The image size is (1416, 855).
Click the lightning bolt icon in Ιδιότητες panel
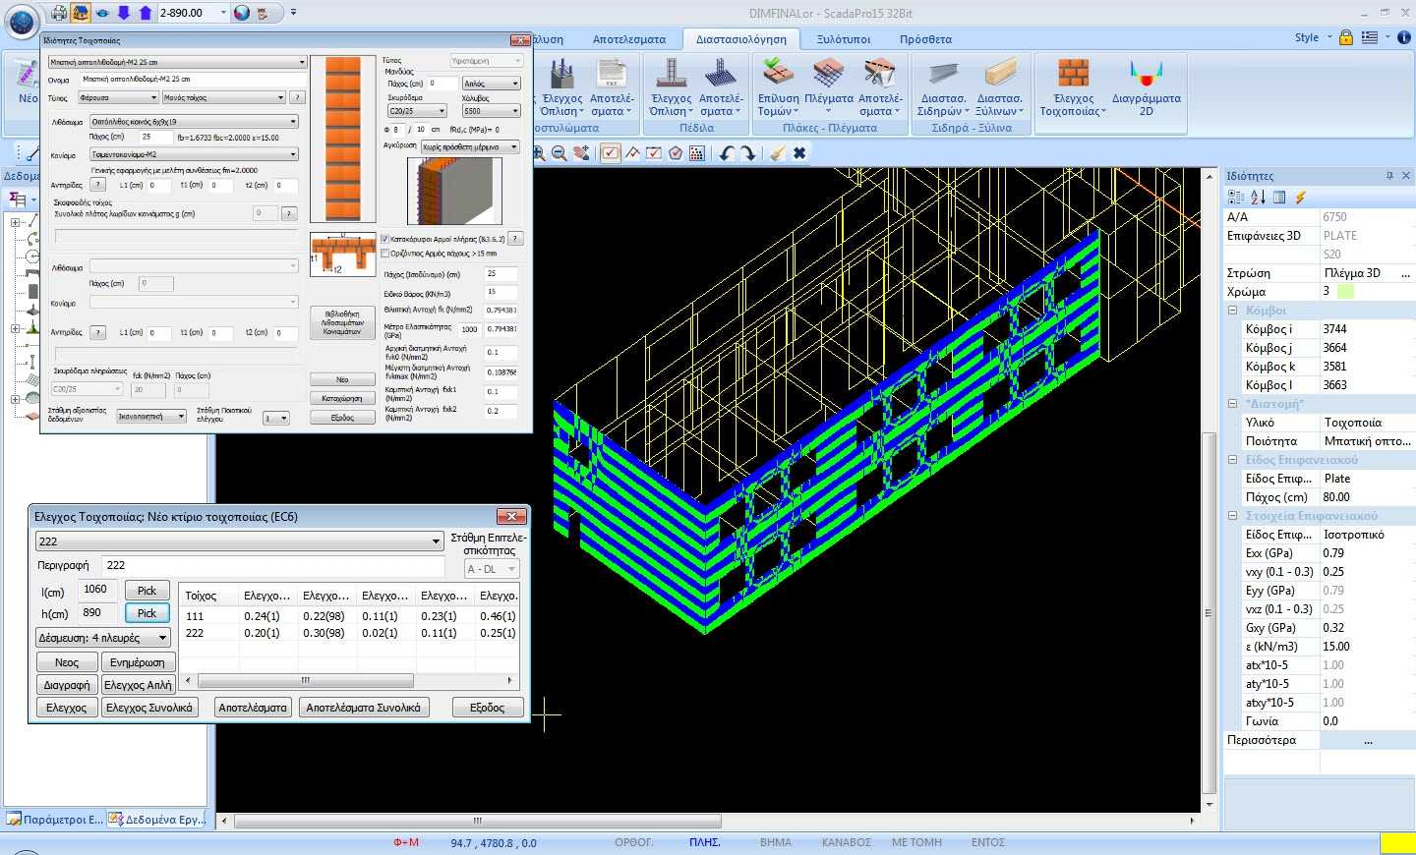pyautogui.click(x=1300, y=198)
